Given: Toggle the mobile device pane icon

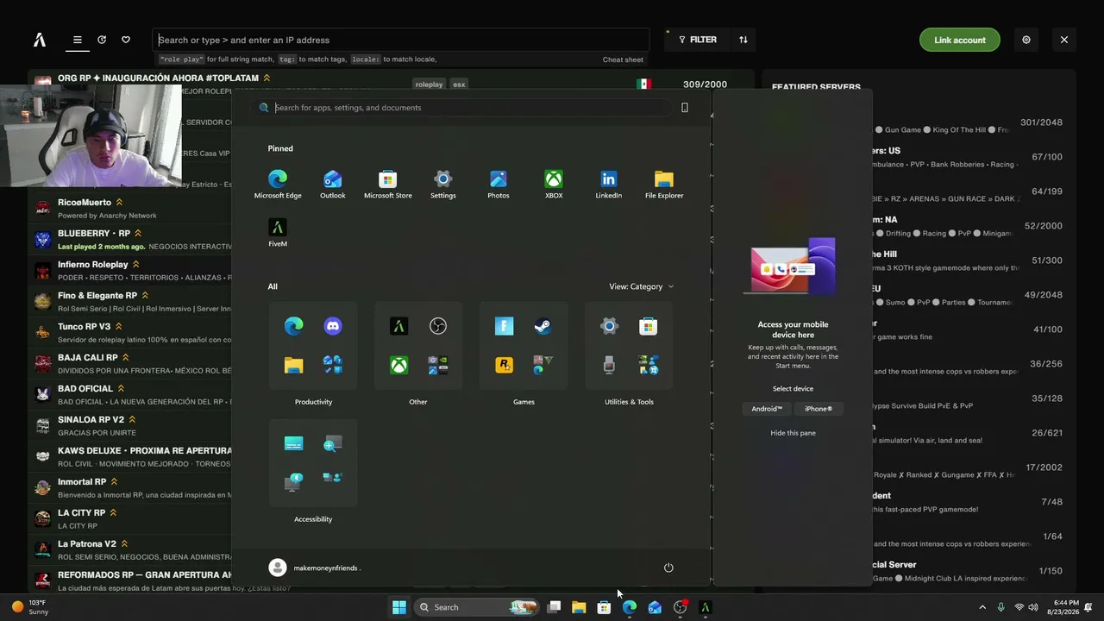Looking at the screenshot, I should pyautogui.click(x=685, y=108).
